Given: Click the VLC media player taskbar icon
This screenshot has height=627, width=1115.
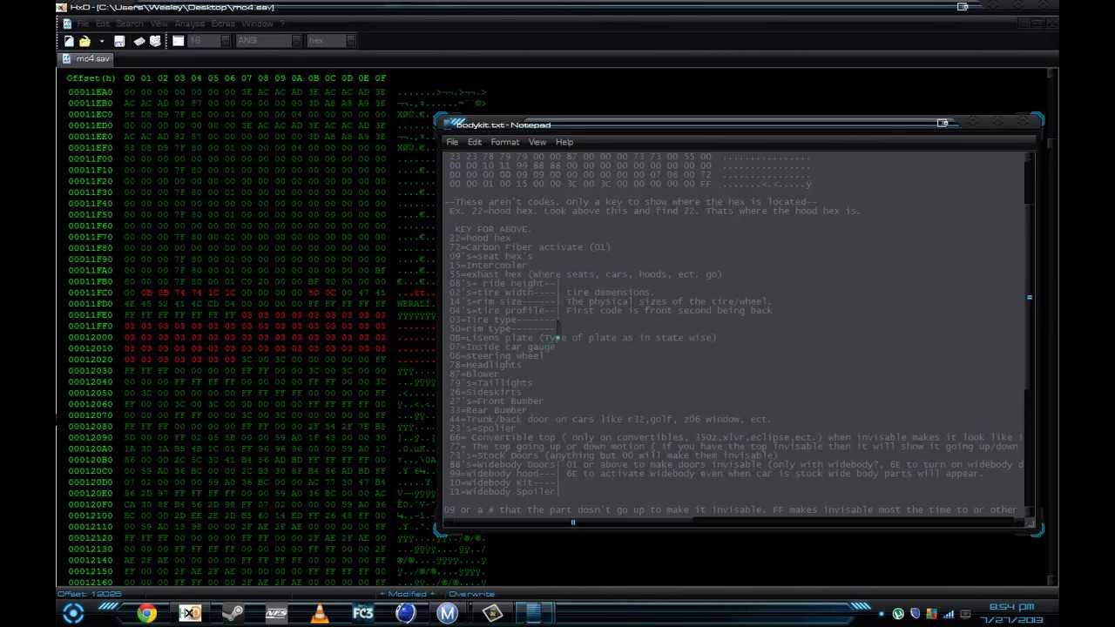Looking at the screenshot, I should click(320, 613).
